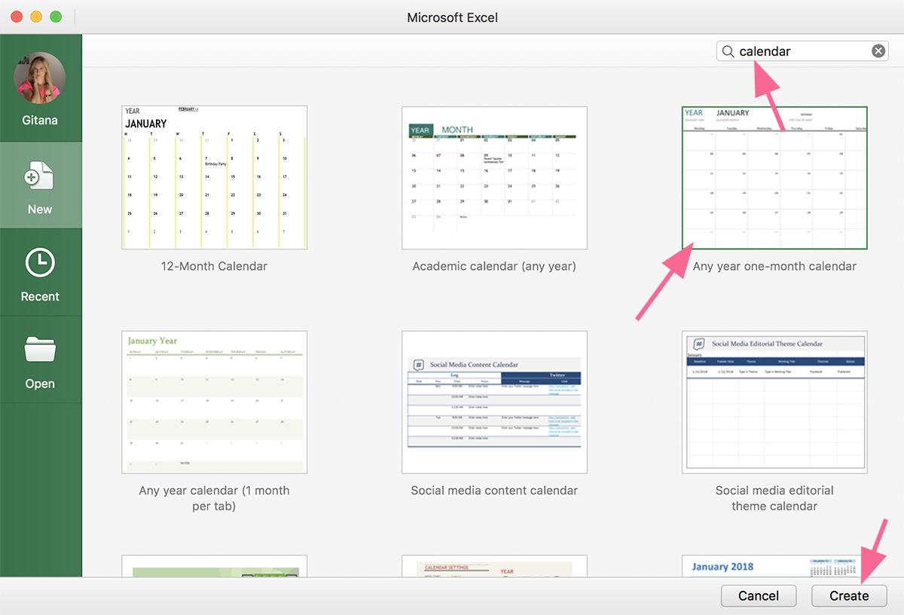Choose Social media editorial theme thumbnail
The width and height of the screenshot is (904, 615).
coord(774,402)
